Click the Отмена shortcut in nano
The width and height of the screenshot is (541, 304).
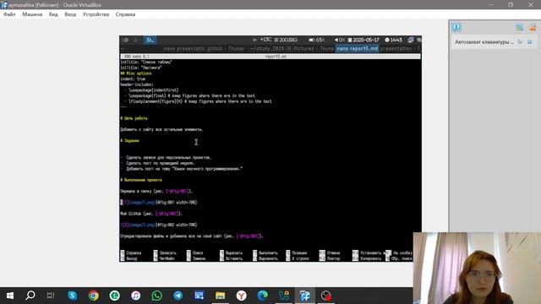click(x=330, y=253)
